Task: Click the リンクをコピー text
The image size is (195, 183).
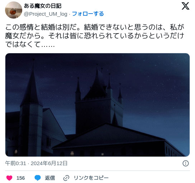Action: pyautogui.click(x=91, y=178)
